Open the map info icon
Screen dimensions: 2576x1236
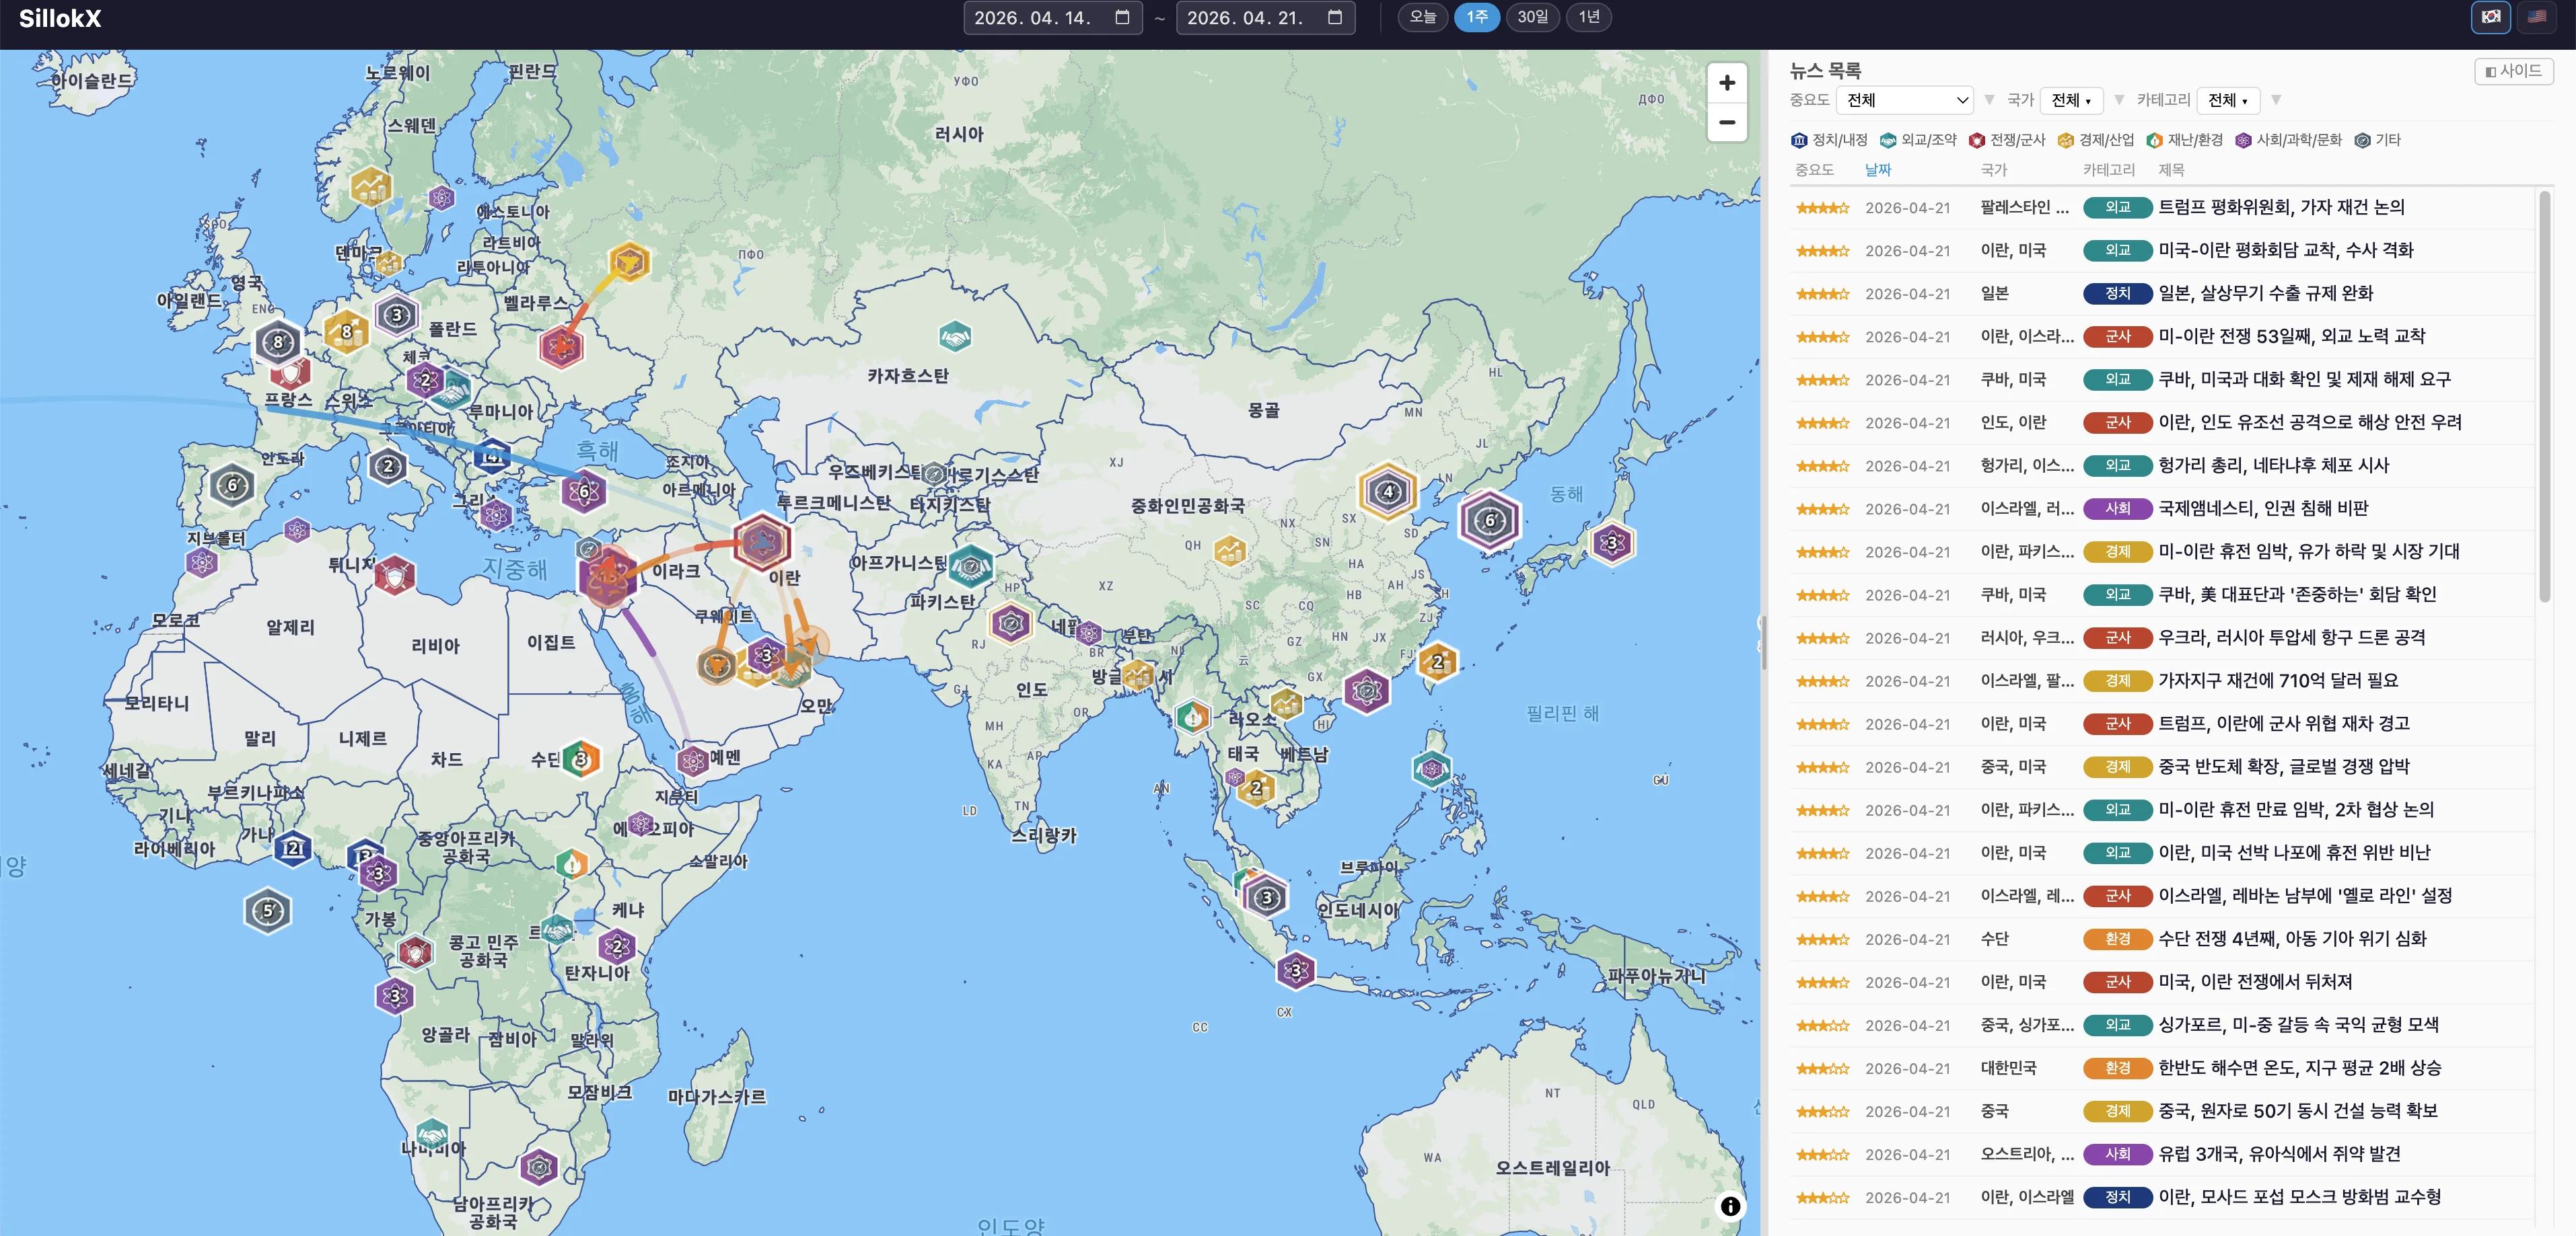pyautogui.click(x=1730, y=1206)
